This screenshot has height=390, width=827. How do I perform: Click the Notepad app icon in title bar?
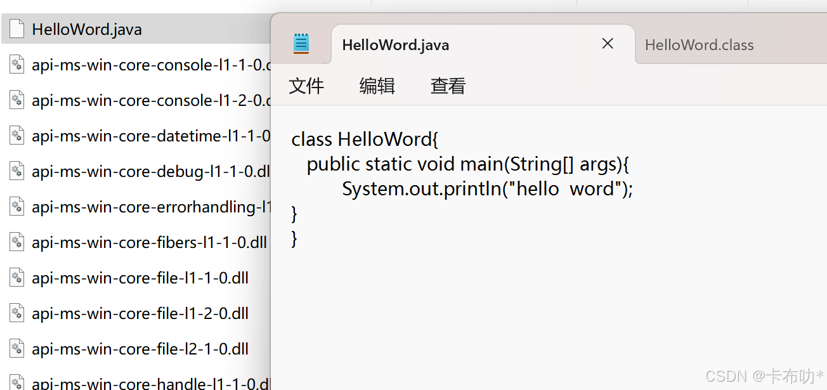tap(301, 44)
